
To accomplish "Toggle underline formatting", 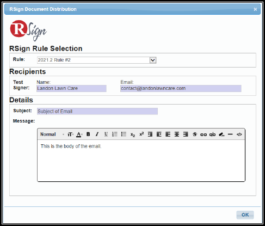I will pos(106,135).
